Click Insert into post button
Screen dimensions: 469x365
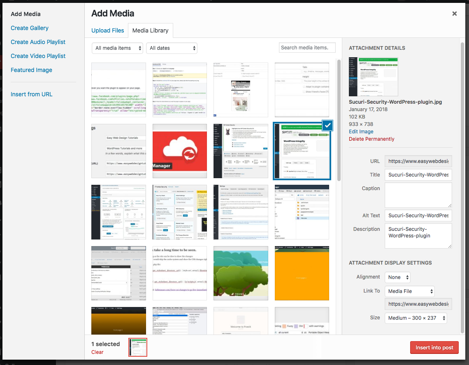coord(434,348)
